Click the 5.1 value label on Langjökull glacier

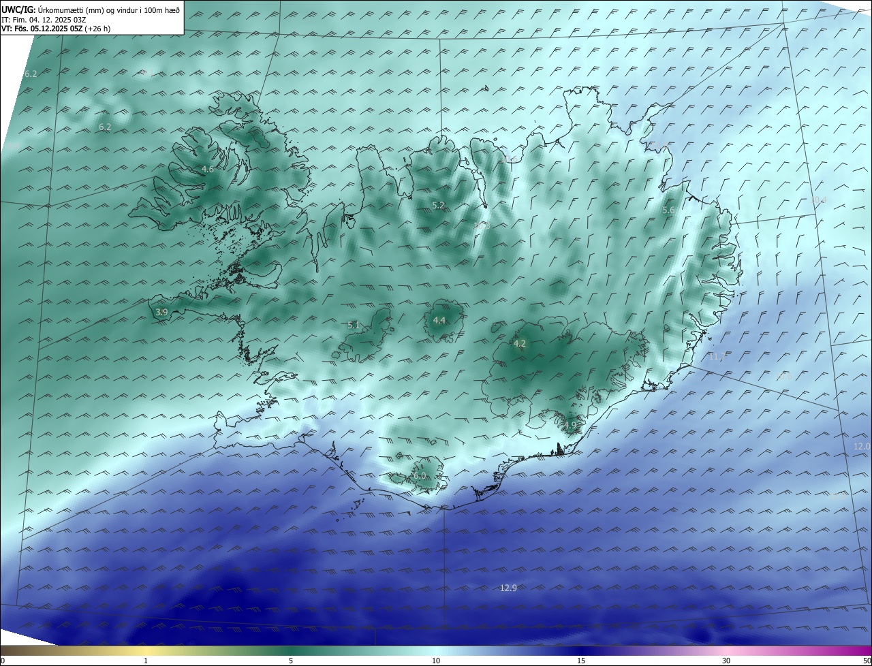point(353,326)
